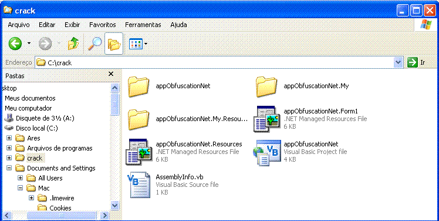This screenshot has height=221, width=439.
Task: Open the Arquivo menu
Action: click(19, 25)
